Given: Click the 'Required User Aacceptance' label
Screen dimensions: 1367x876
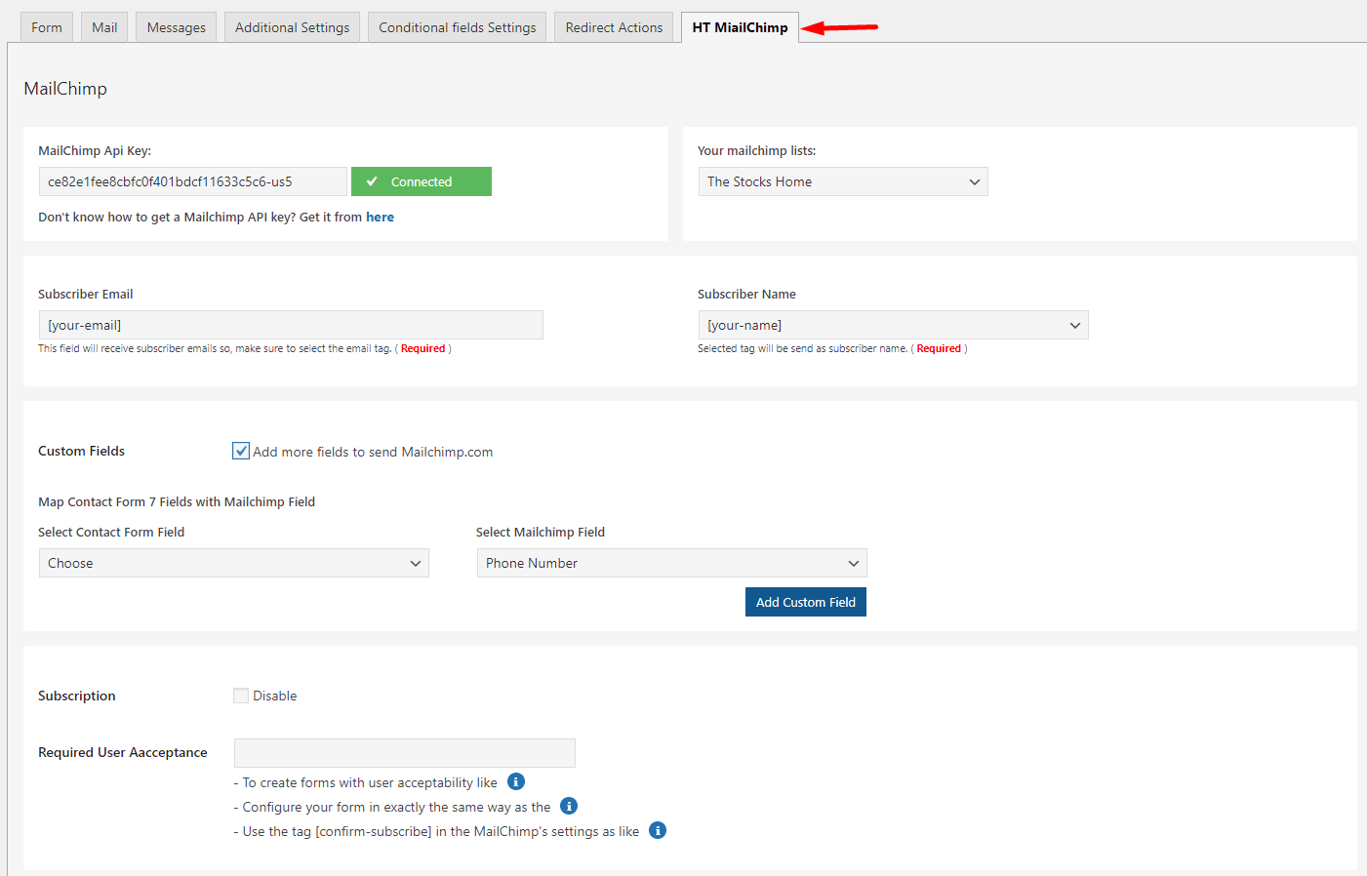Looking at the screenshot, I should [x=122, y=752].
